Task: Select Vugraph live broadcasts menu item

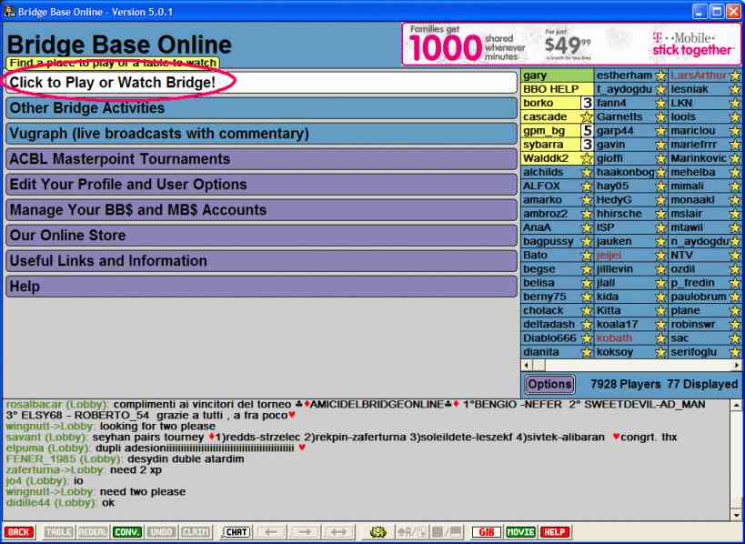Action: pyautogui.click(x=261, y=134)
